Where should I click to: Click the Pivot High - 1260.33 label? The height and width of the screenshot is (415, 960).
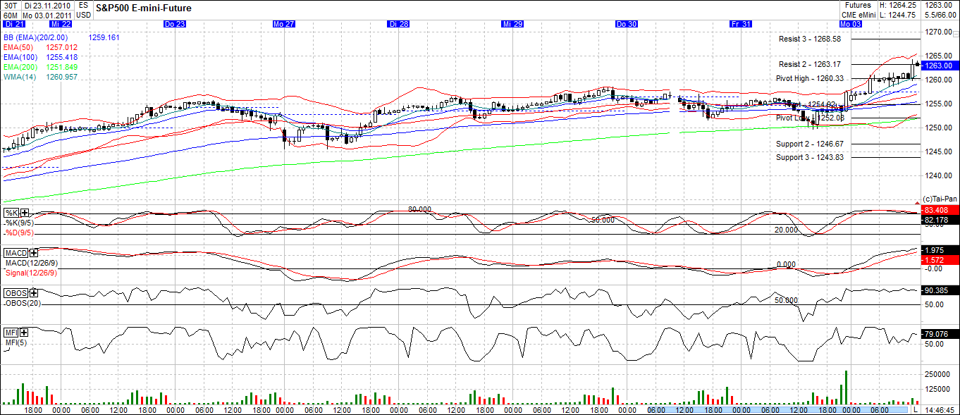pos(810,79)
